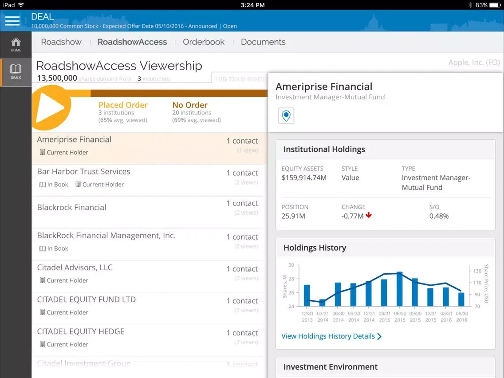Tap the Style value 'Value'
Image resolution: width=504 pixels, height=378 pixels.
click(350, 178)
